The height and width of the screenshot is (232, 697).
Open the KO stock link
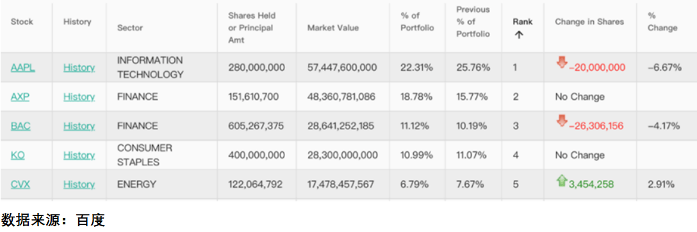(x=17, y=155)
